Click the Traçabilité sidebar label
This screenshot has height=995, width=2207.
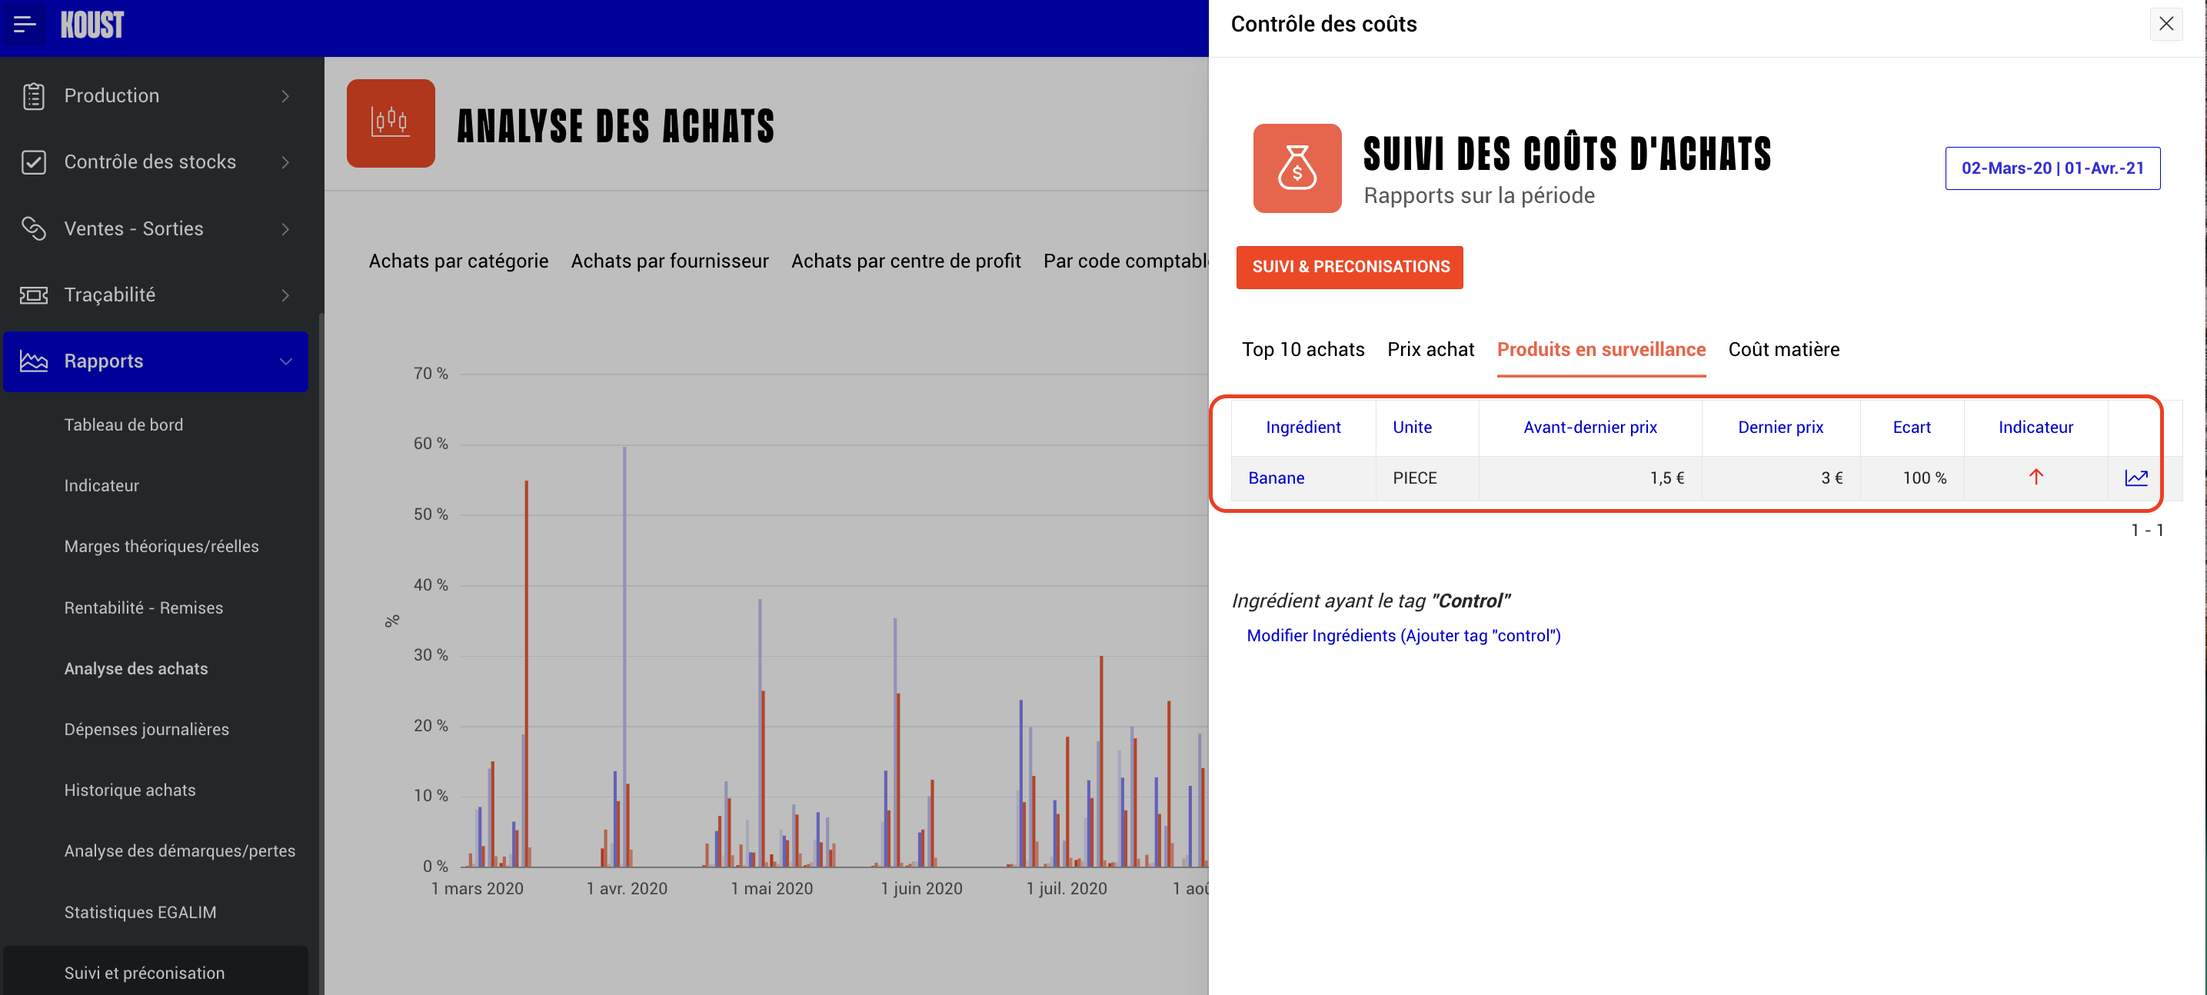click(110, 295)
